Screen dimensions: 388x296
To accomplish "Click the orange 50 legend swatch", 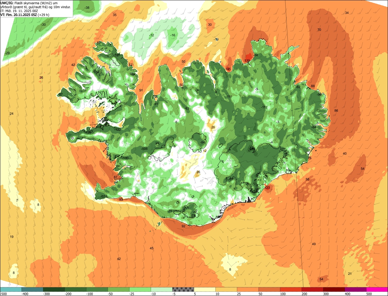I will [269, 289].
